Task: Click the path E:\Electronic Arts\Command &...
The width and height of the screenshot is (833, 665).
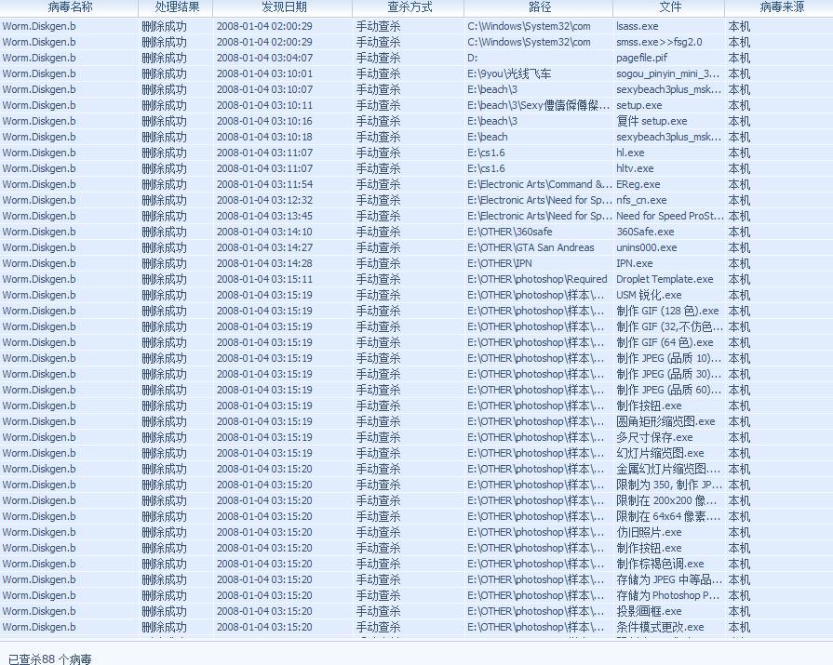Action: (x=539, y=184)
